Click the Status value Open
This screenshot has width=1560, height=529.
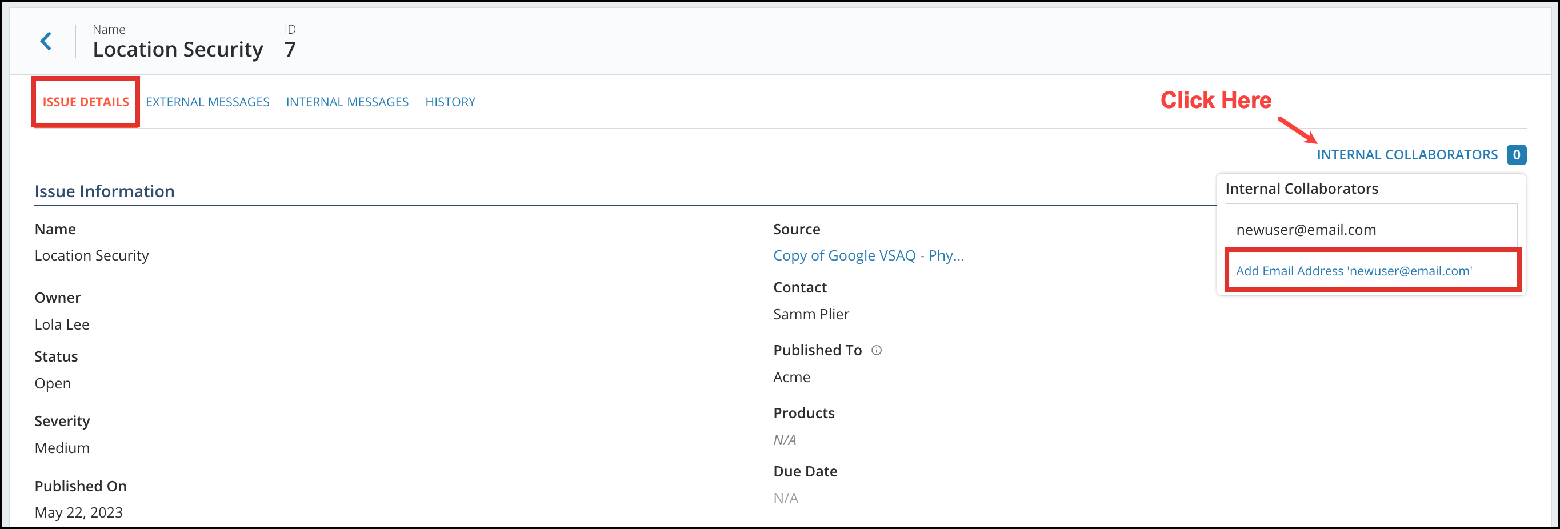click(x=53, y=383)
